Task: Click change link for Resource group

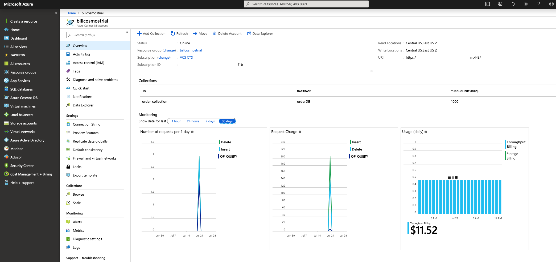Action: tap(169, 50)
